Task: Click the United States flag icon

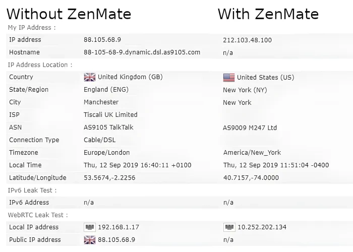Action: [x=229, y=78]
